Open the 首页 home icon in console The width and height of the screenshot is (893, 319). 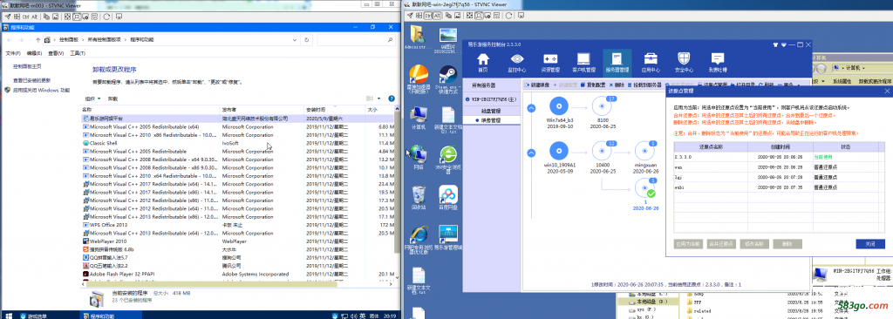click(x=483, y=62)
